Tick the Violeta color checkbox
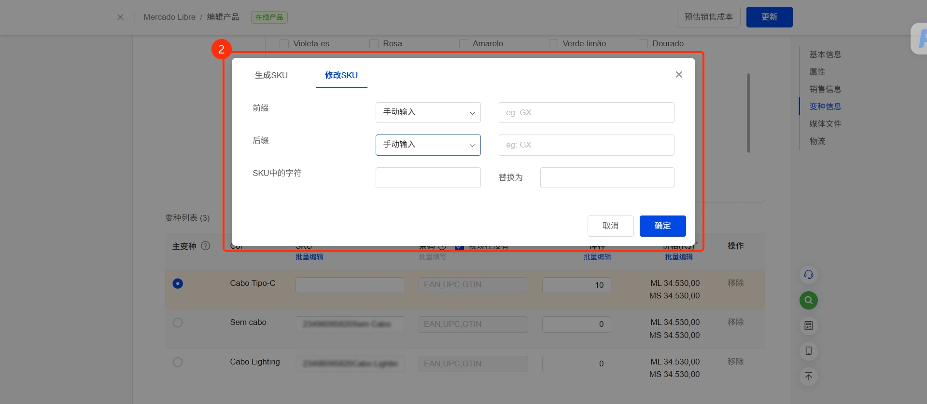 coord(284,44)
